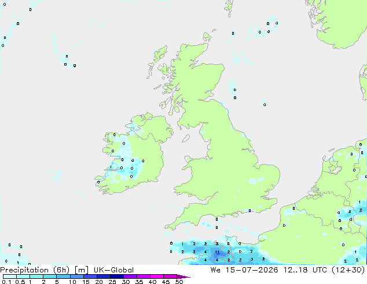Click the '0.1' legend scale label
The height and width of the screenshot is (284, 367).
tap(6, 282)
